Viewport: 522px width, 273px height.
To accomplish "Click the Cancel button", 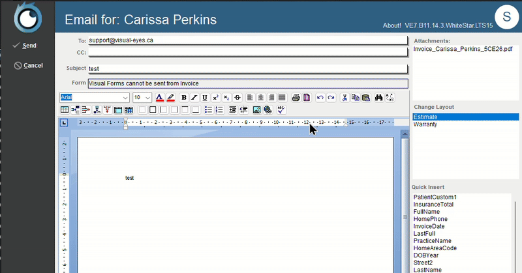I will pos(32,65).
